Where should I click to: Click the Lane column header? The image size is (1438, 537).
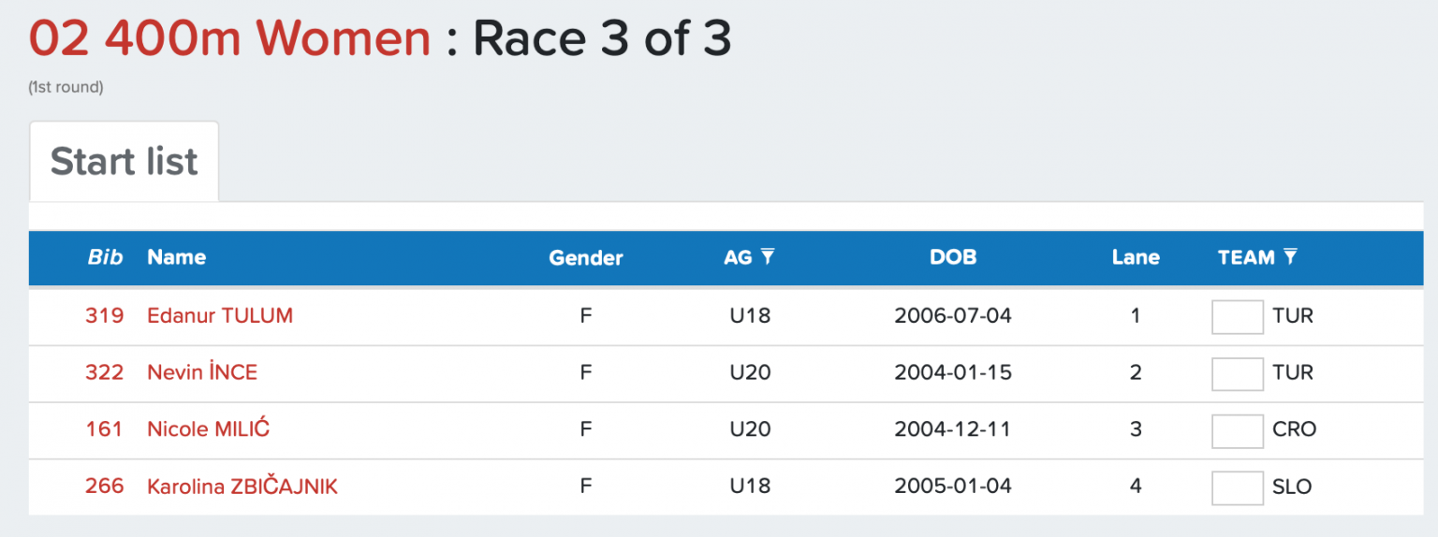(x=1136, y=257)
